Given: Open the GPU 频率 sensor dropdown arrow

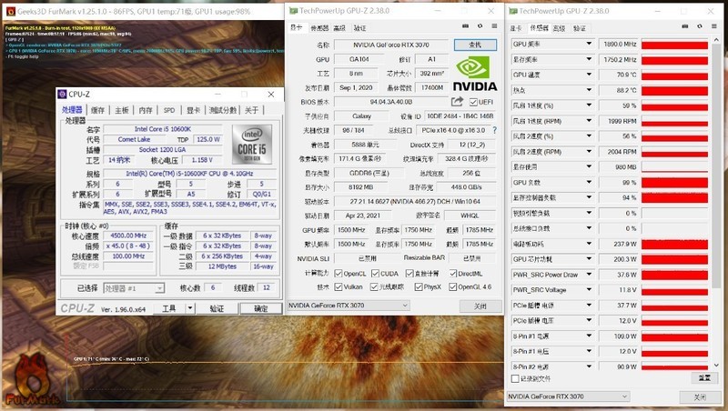Looking at the screenshot, I should pos(589,44).
